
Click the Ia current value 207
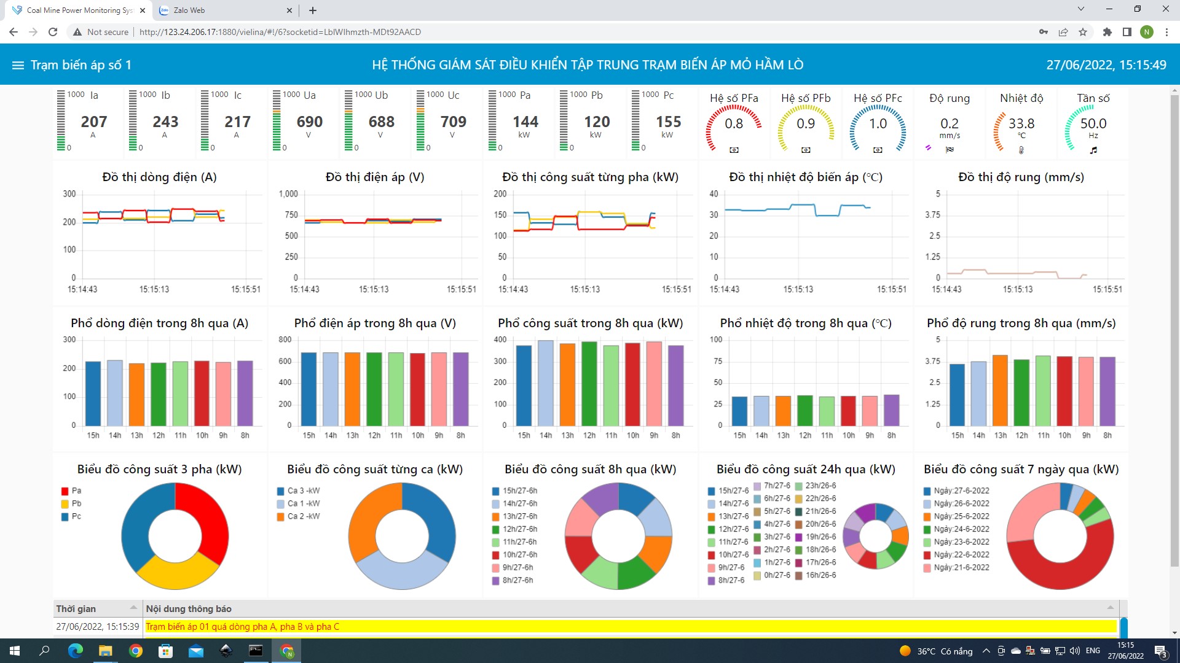94,122
